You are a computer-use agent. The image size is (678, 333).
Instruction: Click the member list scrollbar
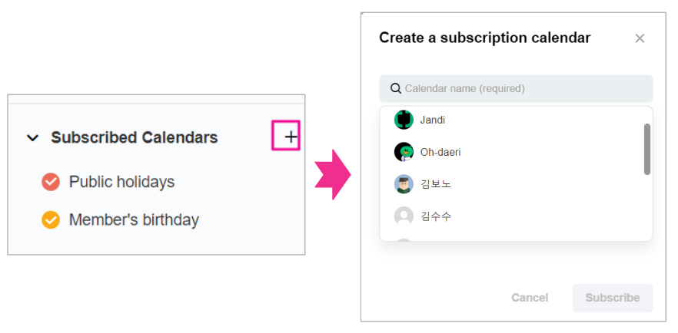(x=647, y=149)
